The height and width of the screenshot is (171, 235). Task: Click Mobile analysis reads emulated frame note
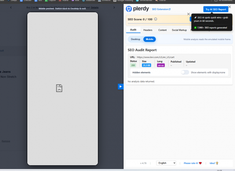coord(207,39)
